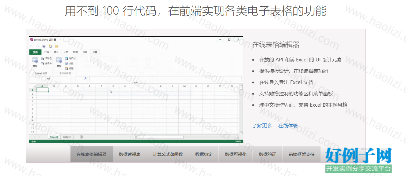Click the formula bar input

[x=165, y=79]
